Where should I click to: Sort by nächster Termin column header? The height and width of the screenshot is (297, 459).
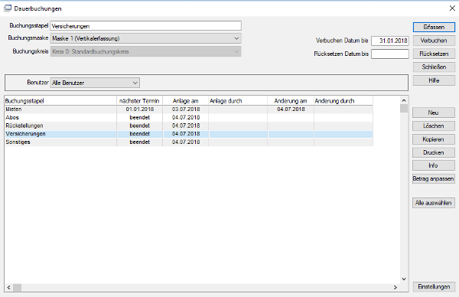click(140, 101)
